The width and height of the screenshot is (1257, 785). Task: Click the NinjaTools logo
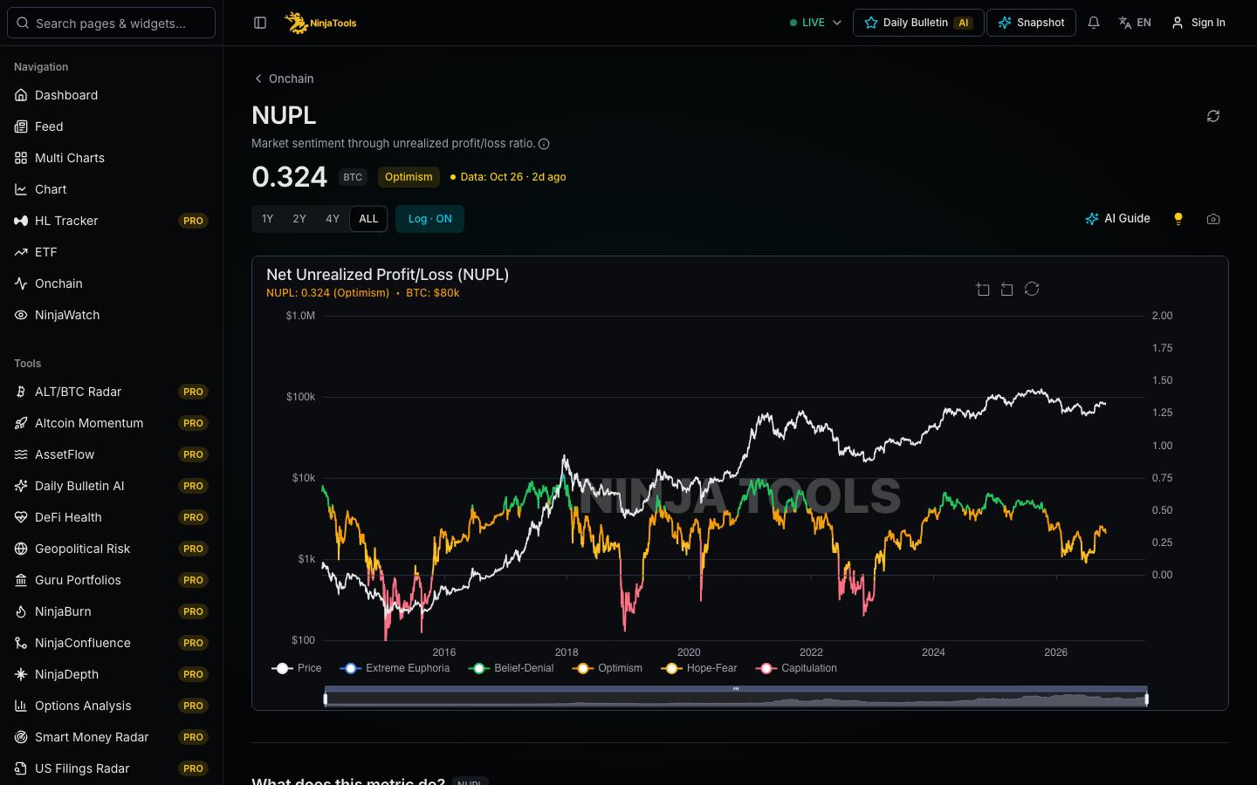320,23
